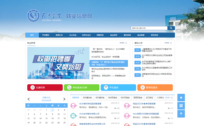Open the QR code icon on right sidebar
Viewport: 204px width, 126px height.
(181, 106)
